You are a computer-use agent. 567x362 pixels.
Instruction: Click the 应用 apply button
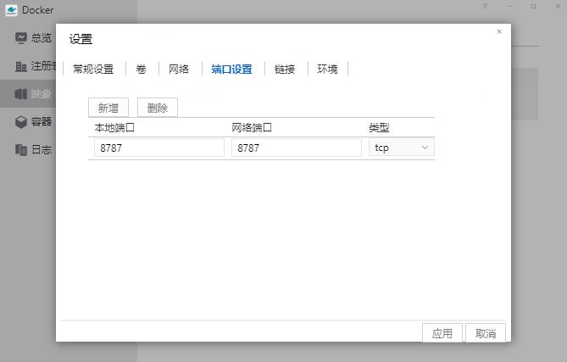[442, 333]
